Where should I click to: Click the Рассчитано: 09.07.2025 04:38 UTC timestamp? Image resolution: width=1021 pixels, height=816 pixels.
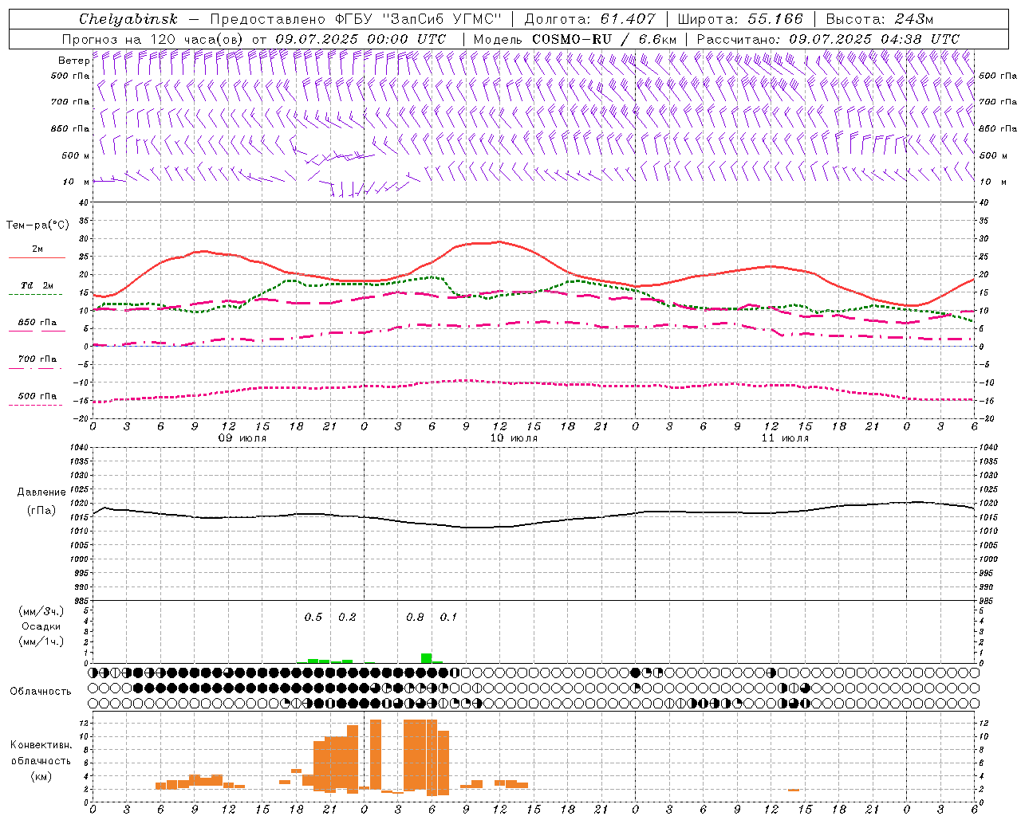point(828,39)
